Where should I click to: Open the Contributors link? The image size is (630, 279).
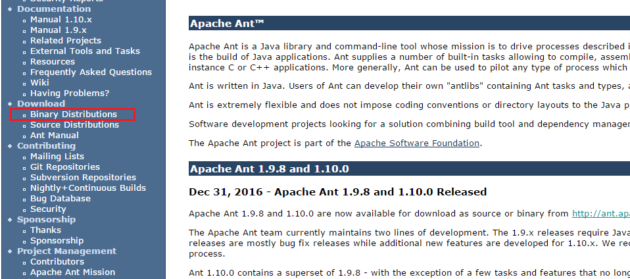(57, 262)
